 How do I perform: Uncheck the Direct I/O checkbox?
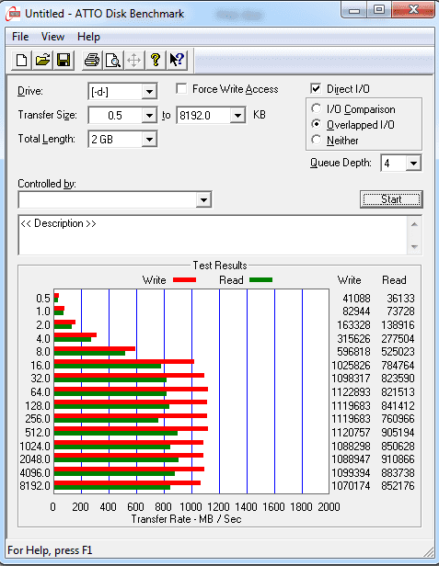pos(316,89)
